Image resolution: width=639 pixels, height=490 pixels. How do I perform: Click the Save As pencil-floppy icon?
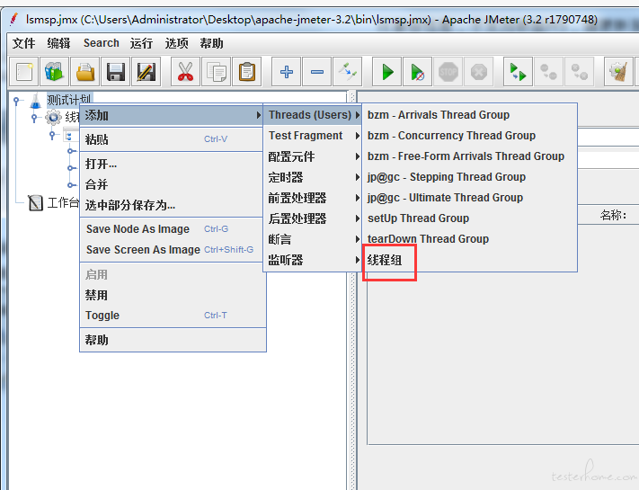[146, 72]
